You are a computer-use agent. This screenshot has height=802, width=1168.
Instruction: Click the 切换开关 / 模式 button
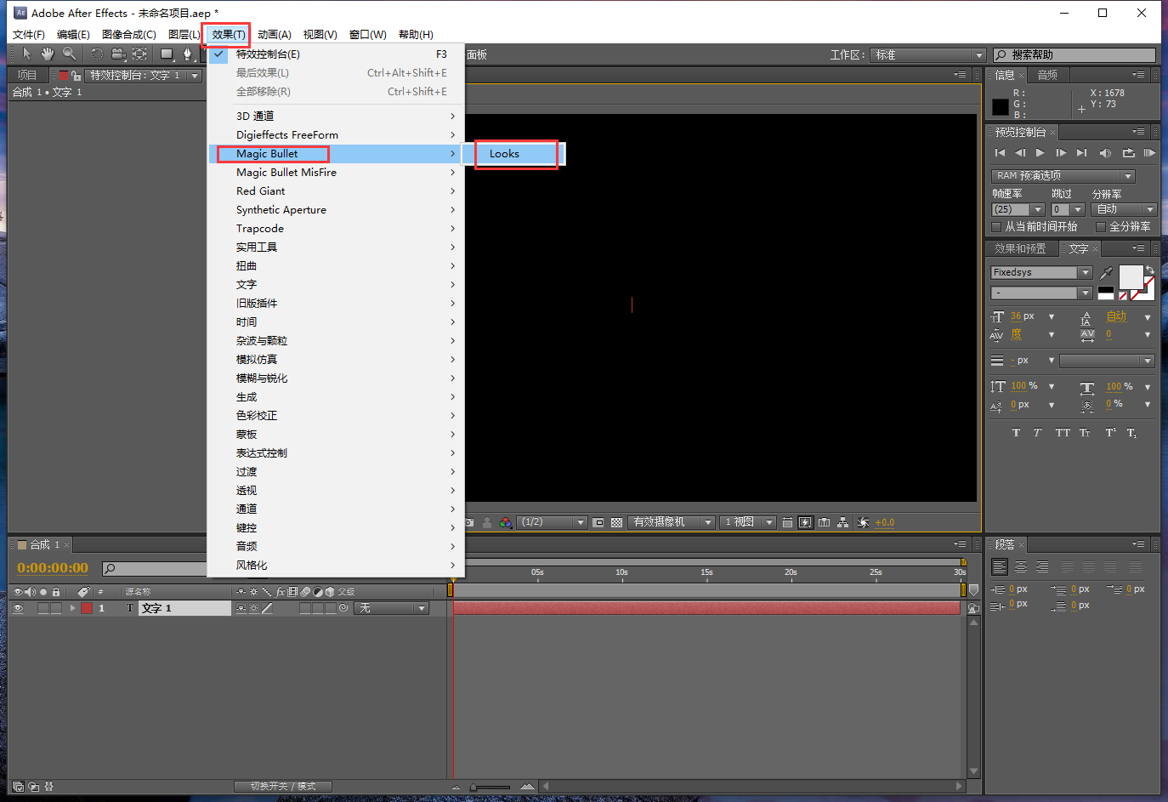(x=283, y=787)
